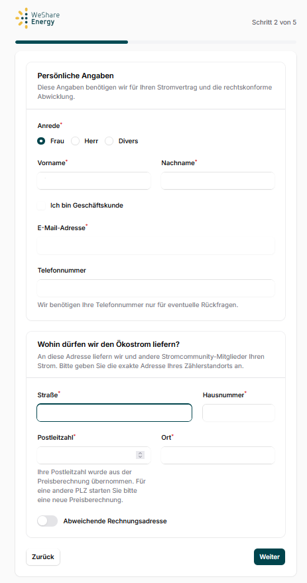Viewport: 307px width, 583px height.
Task: Toggle Abweichende Rechnungsadresse switch
Action: click(x=48, y=521)
